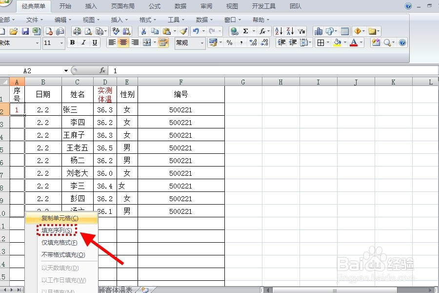Select the AutoSum (Σ) icon

[x=246, y=31]
